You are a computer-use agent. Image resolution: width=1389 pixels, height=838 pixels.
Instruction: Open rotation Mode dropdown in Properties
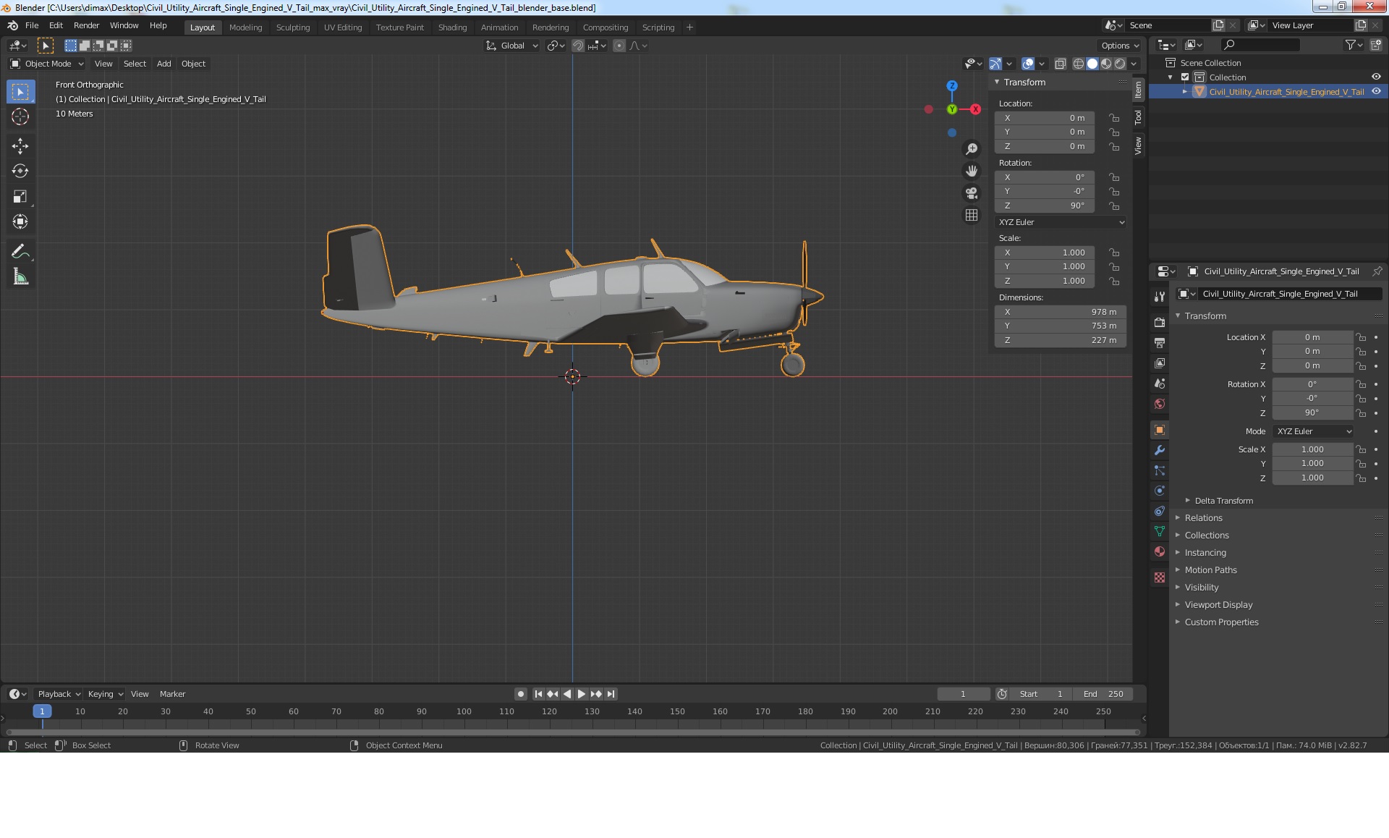[1313, 431]
